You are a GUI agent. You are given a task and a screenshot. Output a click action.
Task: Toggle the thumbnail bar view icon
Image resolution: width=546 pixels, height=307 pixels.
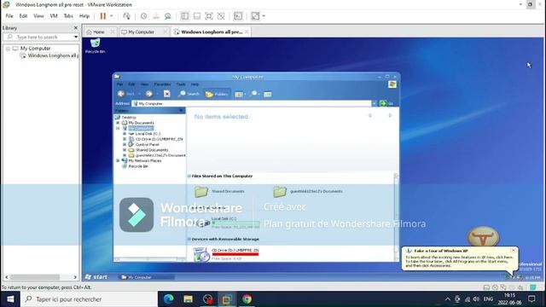pos(197,16)
